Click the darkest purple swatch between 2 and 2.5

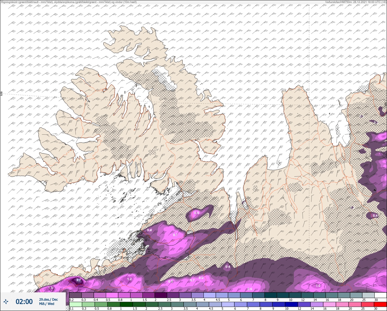point(161,295)
